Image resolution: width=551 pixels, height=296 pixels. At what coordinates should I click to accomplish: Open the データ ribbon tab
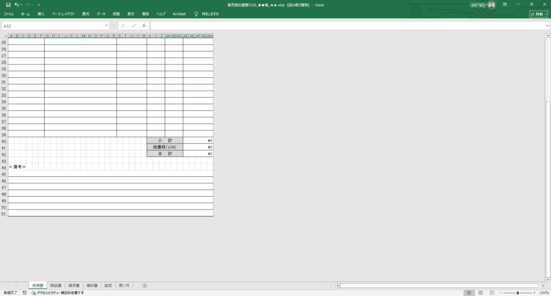pyautogui.click(x=101, y=14)
